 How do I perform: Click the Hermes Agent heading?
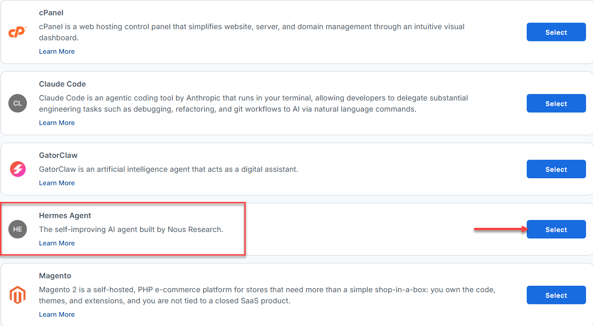click(x=65, y=216)
